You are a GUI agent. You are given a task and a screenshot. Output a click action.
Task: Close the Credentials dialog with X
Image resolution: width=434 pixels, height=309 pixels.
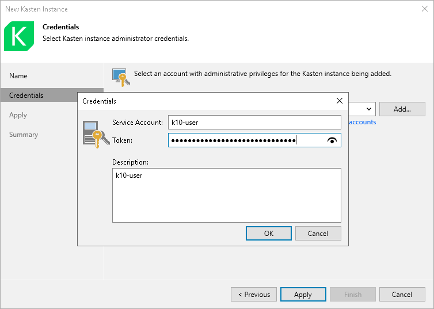click(340, 101)
